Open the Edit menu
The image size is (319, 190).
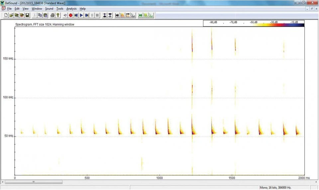pos(17,9)
